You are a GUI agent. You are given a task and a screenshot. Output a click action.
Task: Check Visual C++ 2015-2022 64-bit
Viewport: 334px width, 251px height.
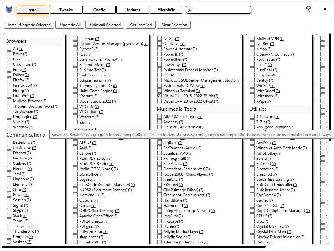[159, 101]
